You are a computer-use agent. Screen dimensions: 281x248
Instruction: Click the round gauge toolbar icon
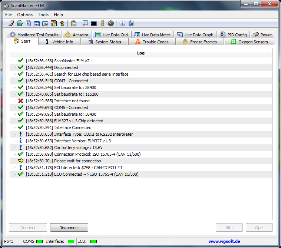point(111,23)
